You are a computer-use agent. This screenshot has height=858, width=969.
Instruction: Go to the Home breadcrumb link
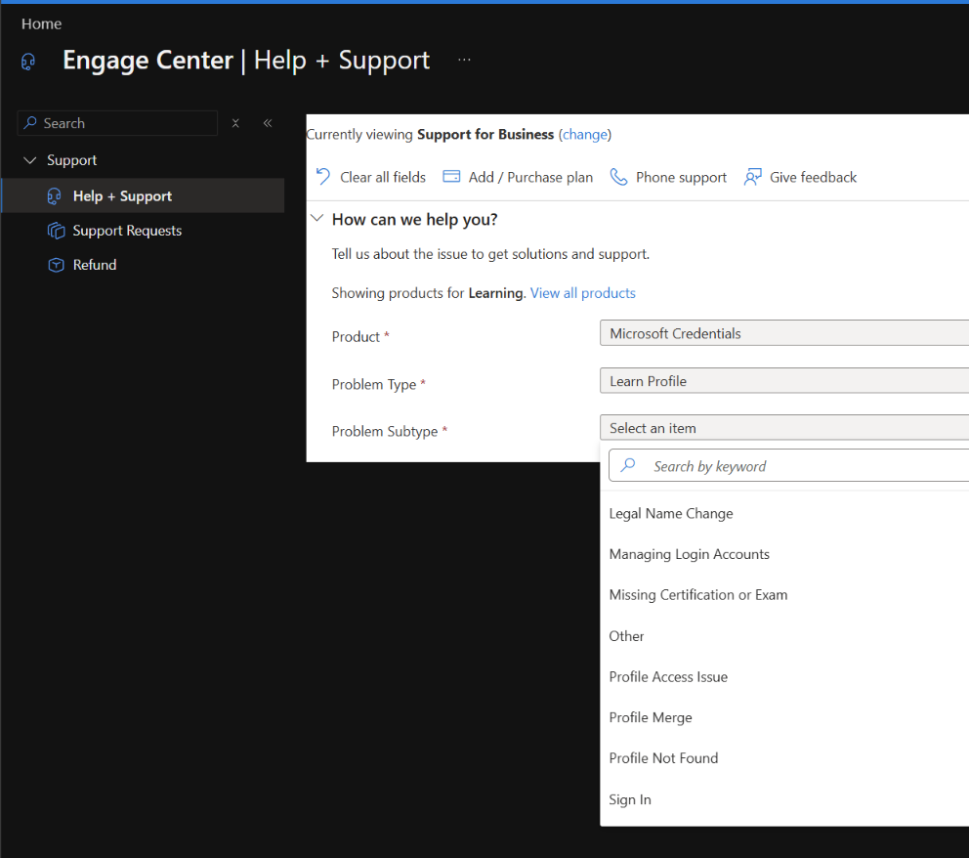[x=41, y=24]
